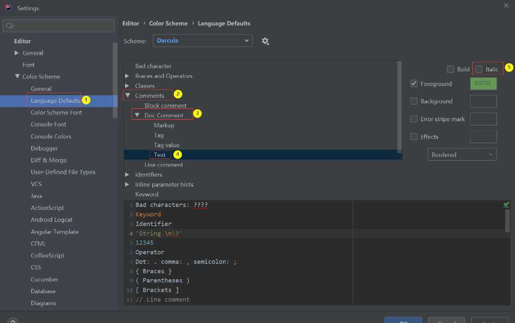The image size is (515, 323).
Task: Click the Effects color swatch box
Action: pos(483,136)
